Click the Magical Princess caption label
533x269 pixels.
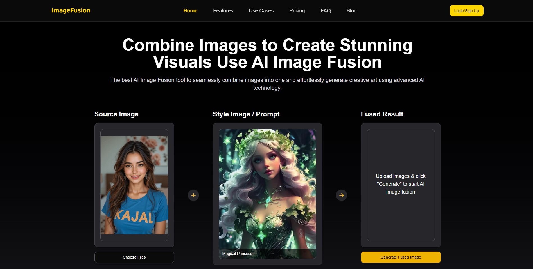point(237,254)
